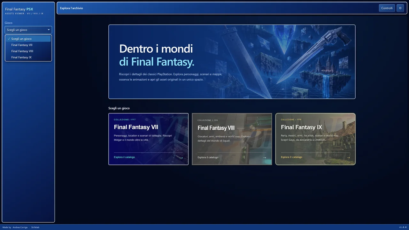Image resolution: width=409 pixels, height=230 pixels.
Task: Open the settings gear in the top bar
Action: (400, 8)
